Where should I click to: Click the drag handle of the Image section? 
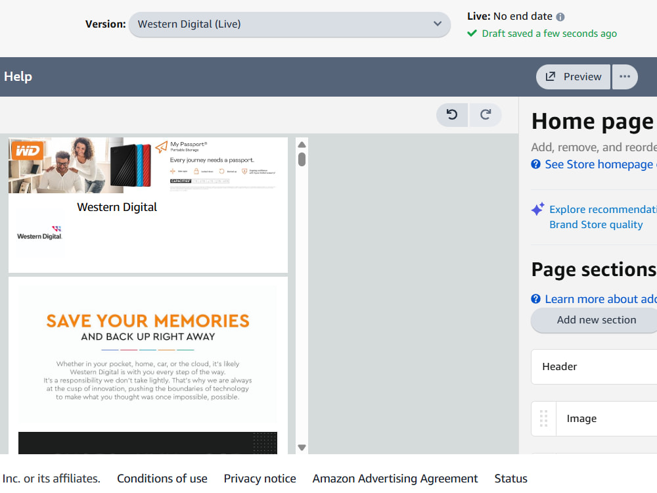(544, 418)
